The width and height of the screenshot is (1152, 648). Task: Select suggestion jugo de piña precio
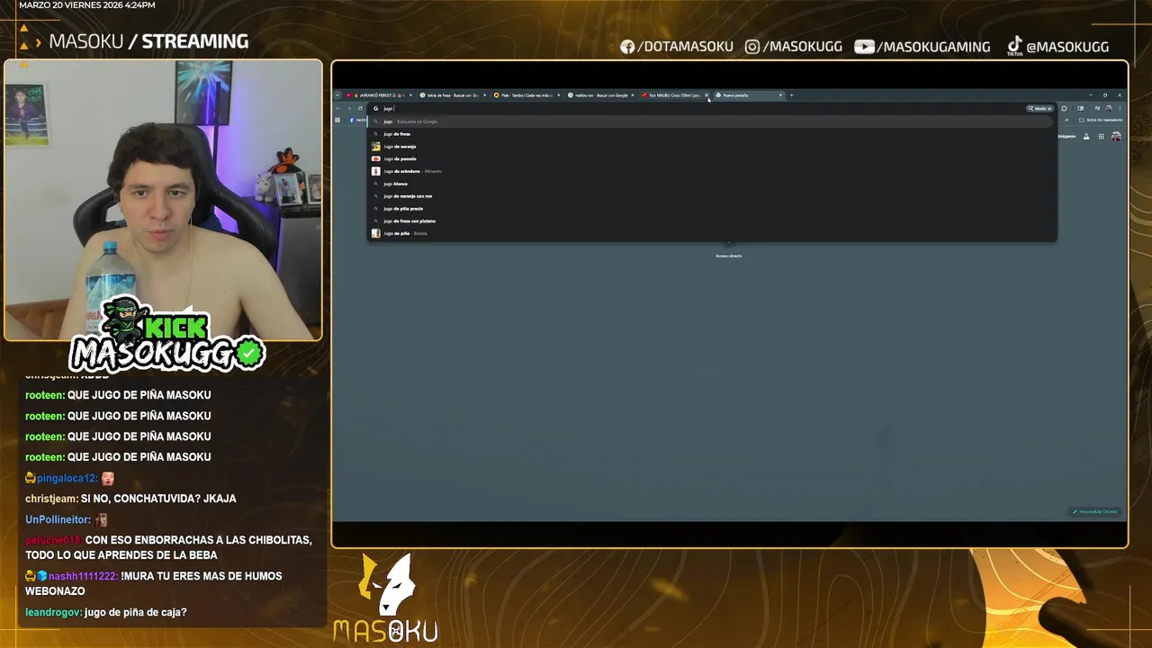711,209
